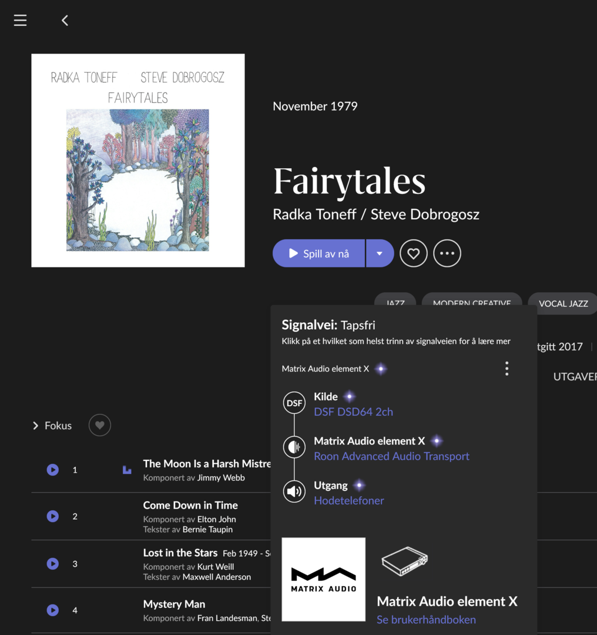Screen dimensions: 597x635
Task: Click the Signalvei: Tapsfri heading
Action: coord(328,325)
